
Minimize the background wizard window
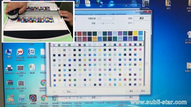coord(126,6)
